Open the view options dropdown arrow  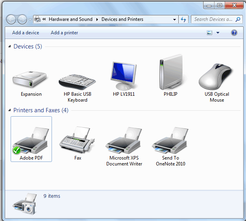[x=218, y=33]
